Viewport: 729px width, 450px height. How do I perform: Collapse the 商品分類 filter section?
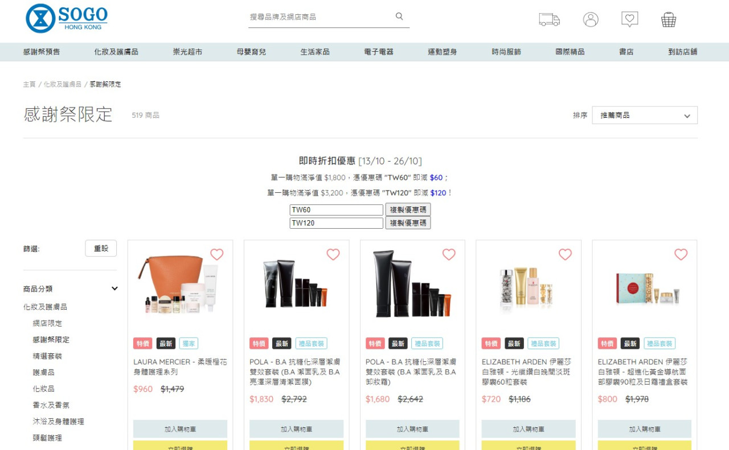tap(114, 288)
